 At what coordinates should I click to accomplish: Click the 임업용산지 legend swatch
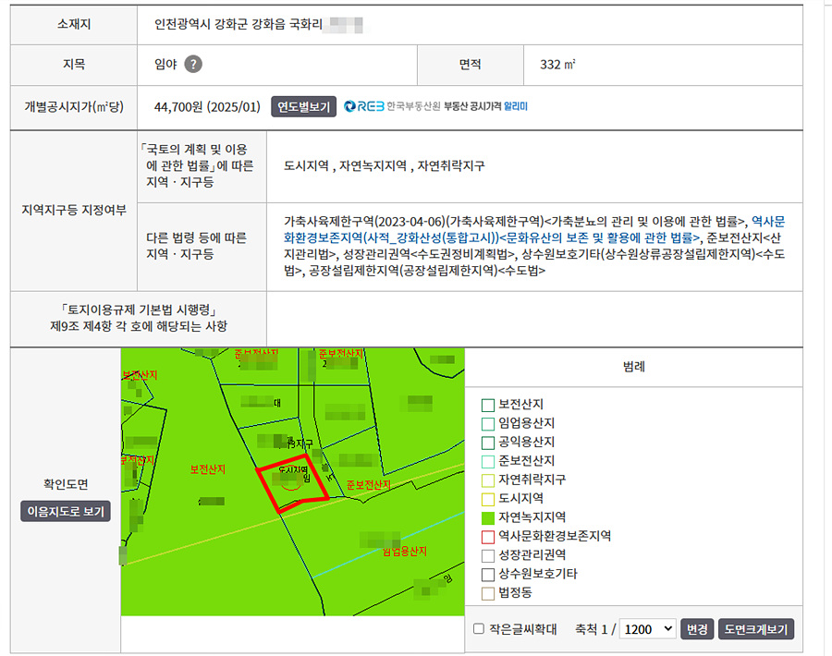tap(487, 423)
